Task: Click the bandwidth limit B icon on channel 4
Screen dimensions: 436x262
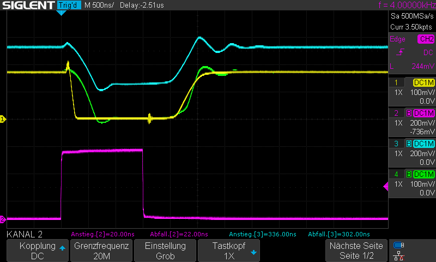Action: (409, 174)
